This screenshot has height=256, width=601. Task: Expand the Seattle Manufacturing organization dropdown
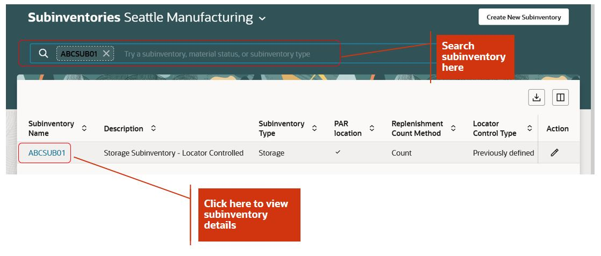[x=262, y=19]
